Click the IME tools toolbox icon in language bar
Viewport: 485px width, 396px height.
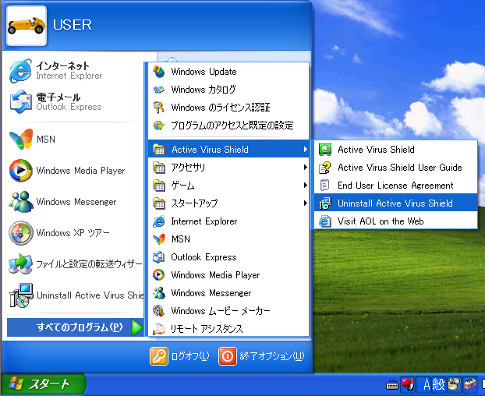pyautogui.click(x=470, y=384)
